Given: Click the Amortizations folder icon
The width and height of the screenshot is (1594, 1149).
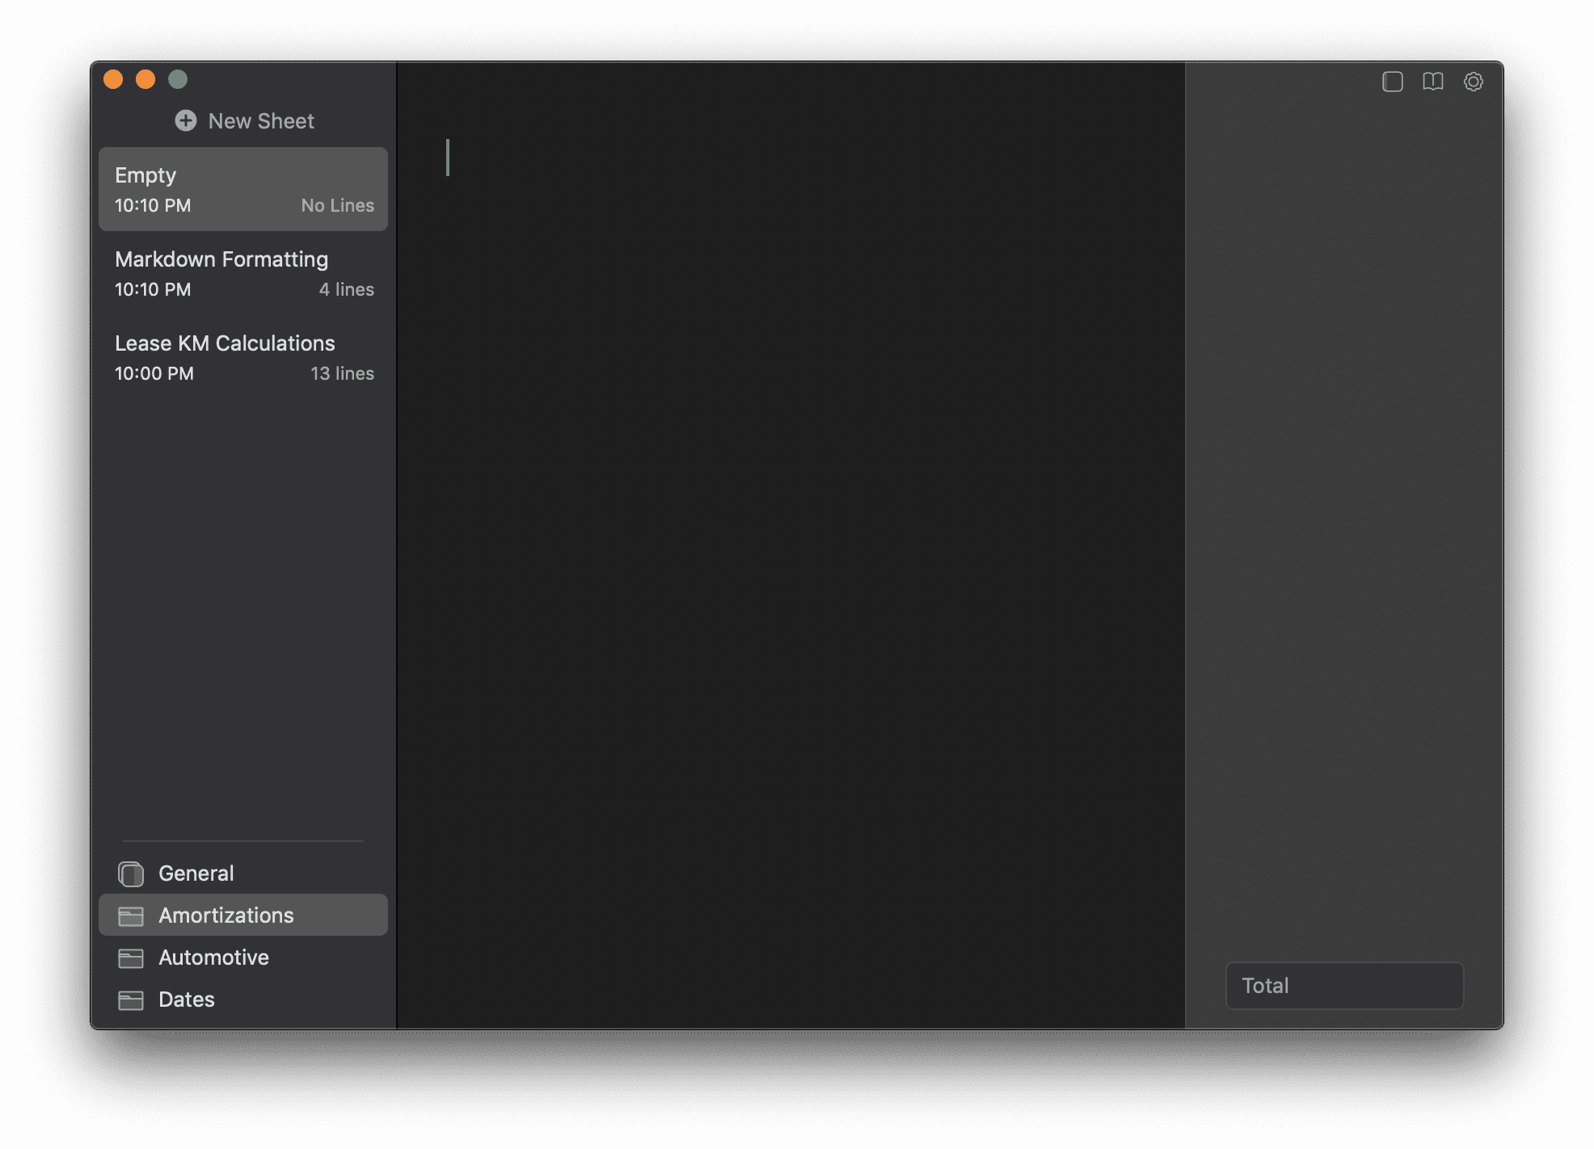Looking at the screenshot, I should coord(131,915).
